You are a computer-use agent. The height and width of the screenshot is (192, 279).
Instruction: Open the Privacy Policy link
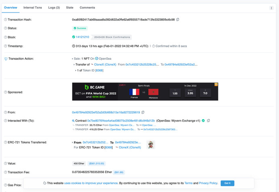tap(208, 183)
